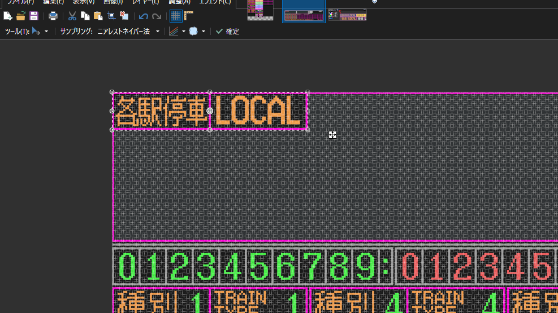
Task: Open the 調整 menu
Action: click(179, 2)
